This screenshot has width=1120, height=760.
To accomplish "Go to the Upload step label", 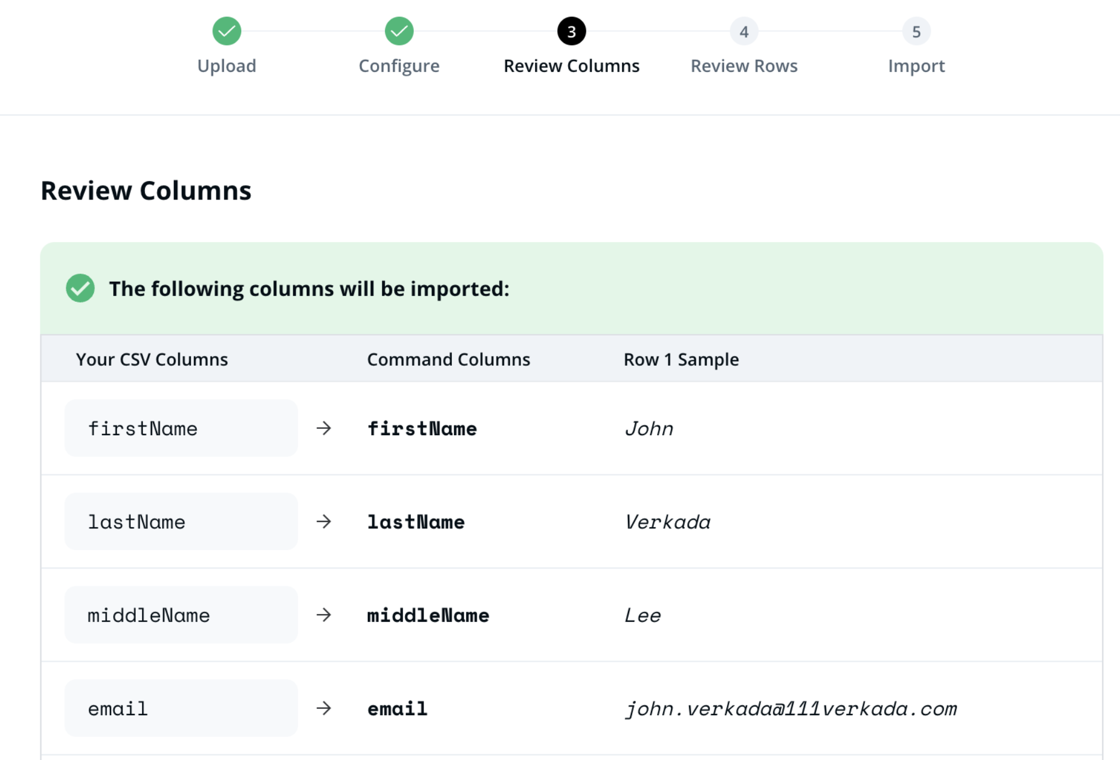I will (227, 66).
